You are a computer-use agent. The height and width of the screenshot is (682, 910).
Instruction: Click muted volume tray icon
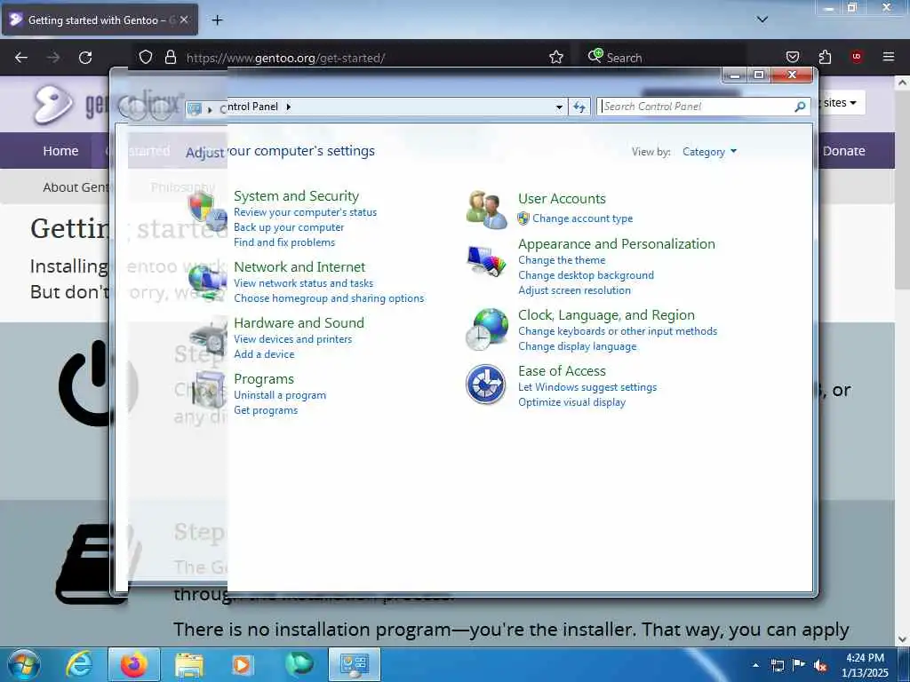coord(820,665)
